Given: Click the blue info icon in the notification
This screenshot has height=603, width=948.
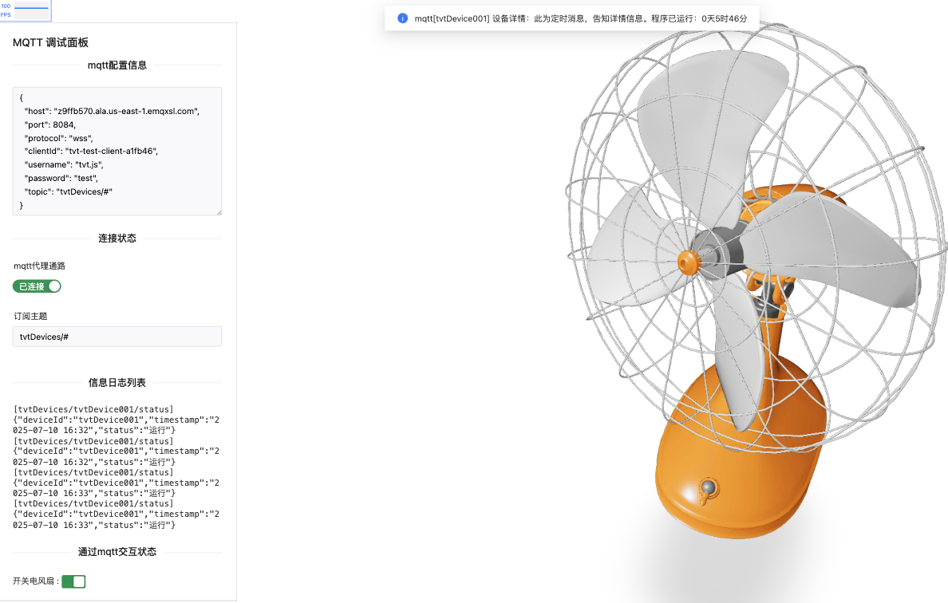Looking at the screenshot, I should coord(402,18).
